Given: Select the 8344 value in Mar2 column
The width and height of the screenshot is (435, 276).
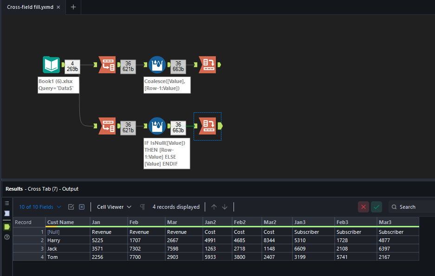Looking at the screenshot, I should [277, 240].
